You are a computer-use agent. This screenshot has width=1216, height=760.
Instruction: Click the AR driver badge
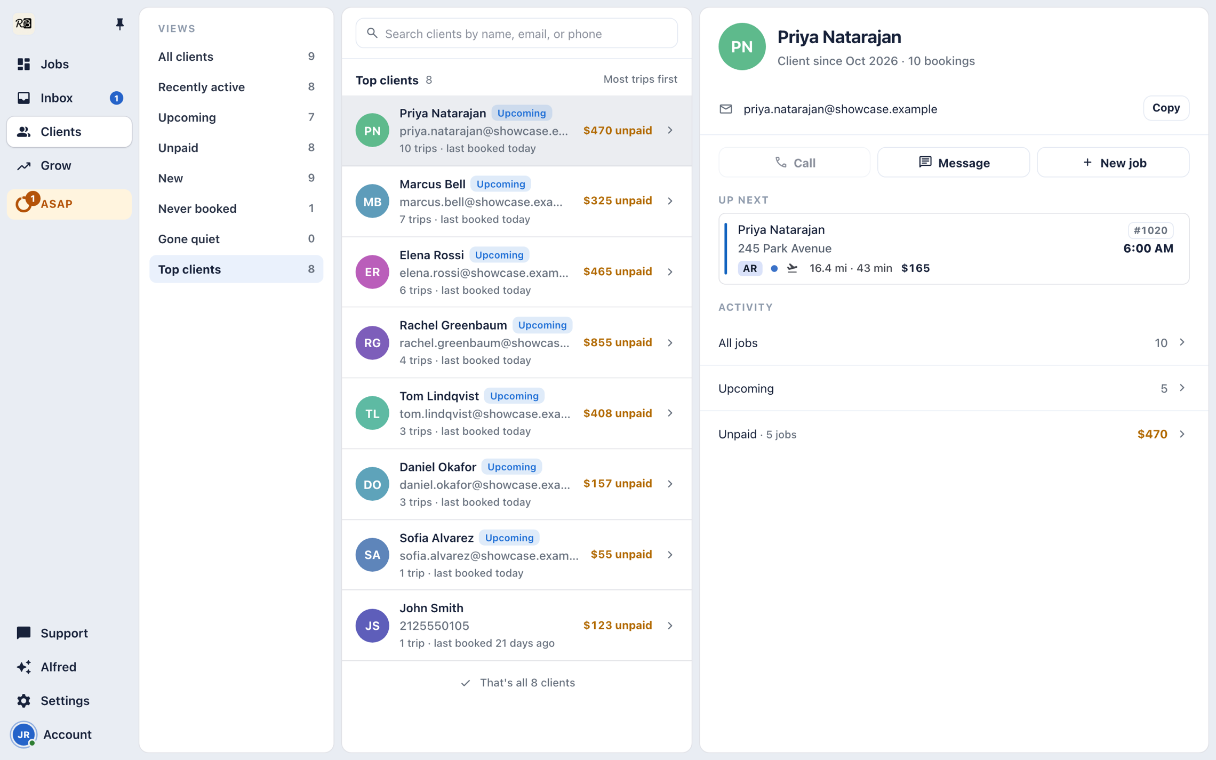point(750,268)
